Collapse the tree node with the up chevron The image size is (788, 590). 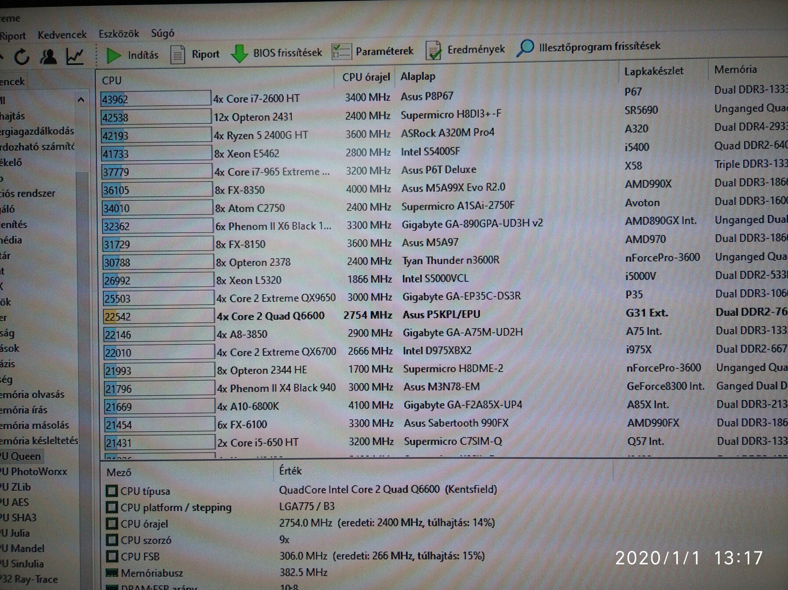coord(81,100)
